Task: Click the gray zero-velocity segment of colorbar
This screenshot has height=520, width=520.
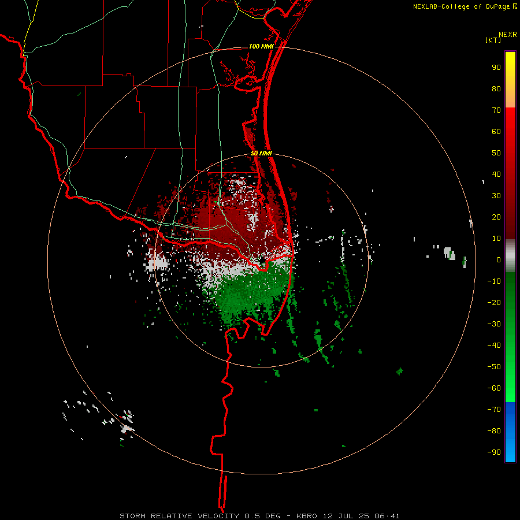Action: [510, 256]
